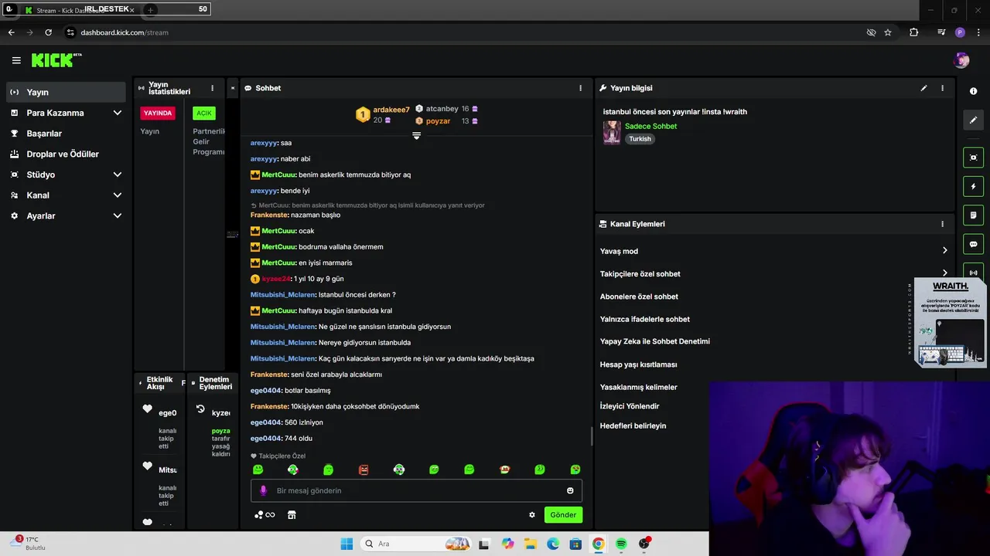Expand the Kanal sidebar section
Screen dimensions: 990x556
(66, 195)
